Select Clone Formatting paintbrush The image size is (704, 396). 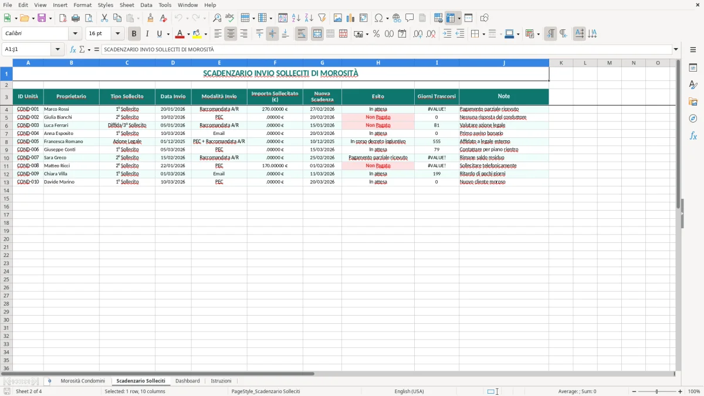click(151, 18)
